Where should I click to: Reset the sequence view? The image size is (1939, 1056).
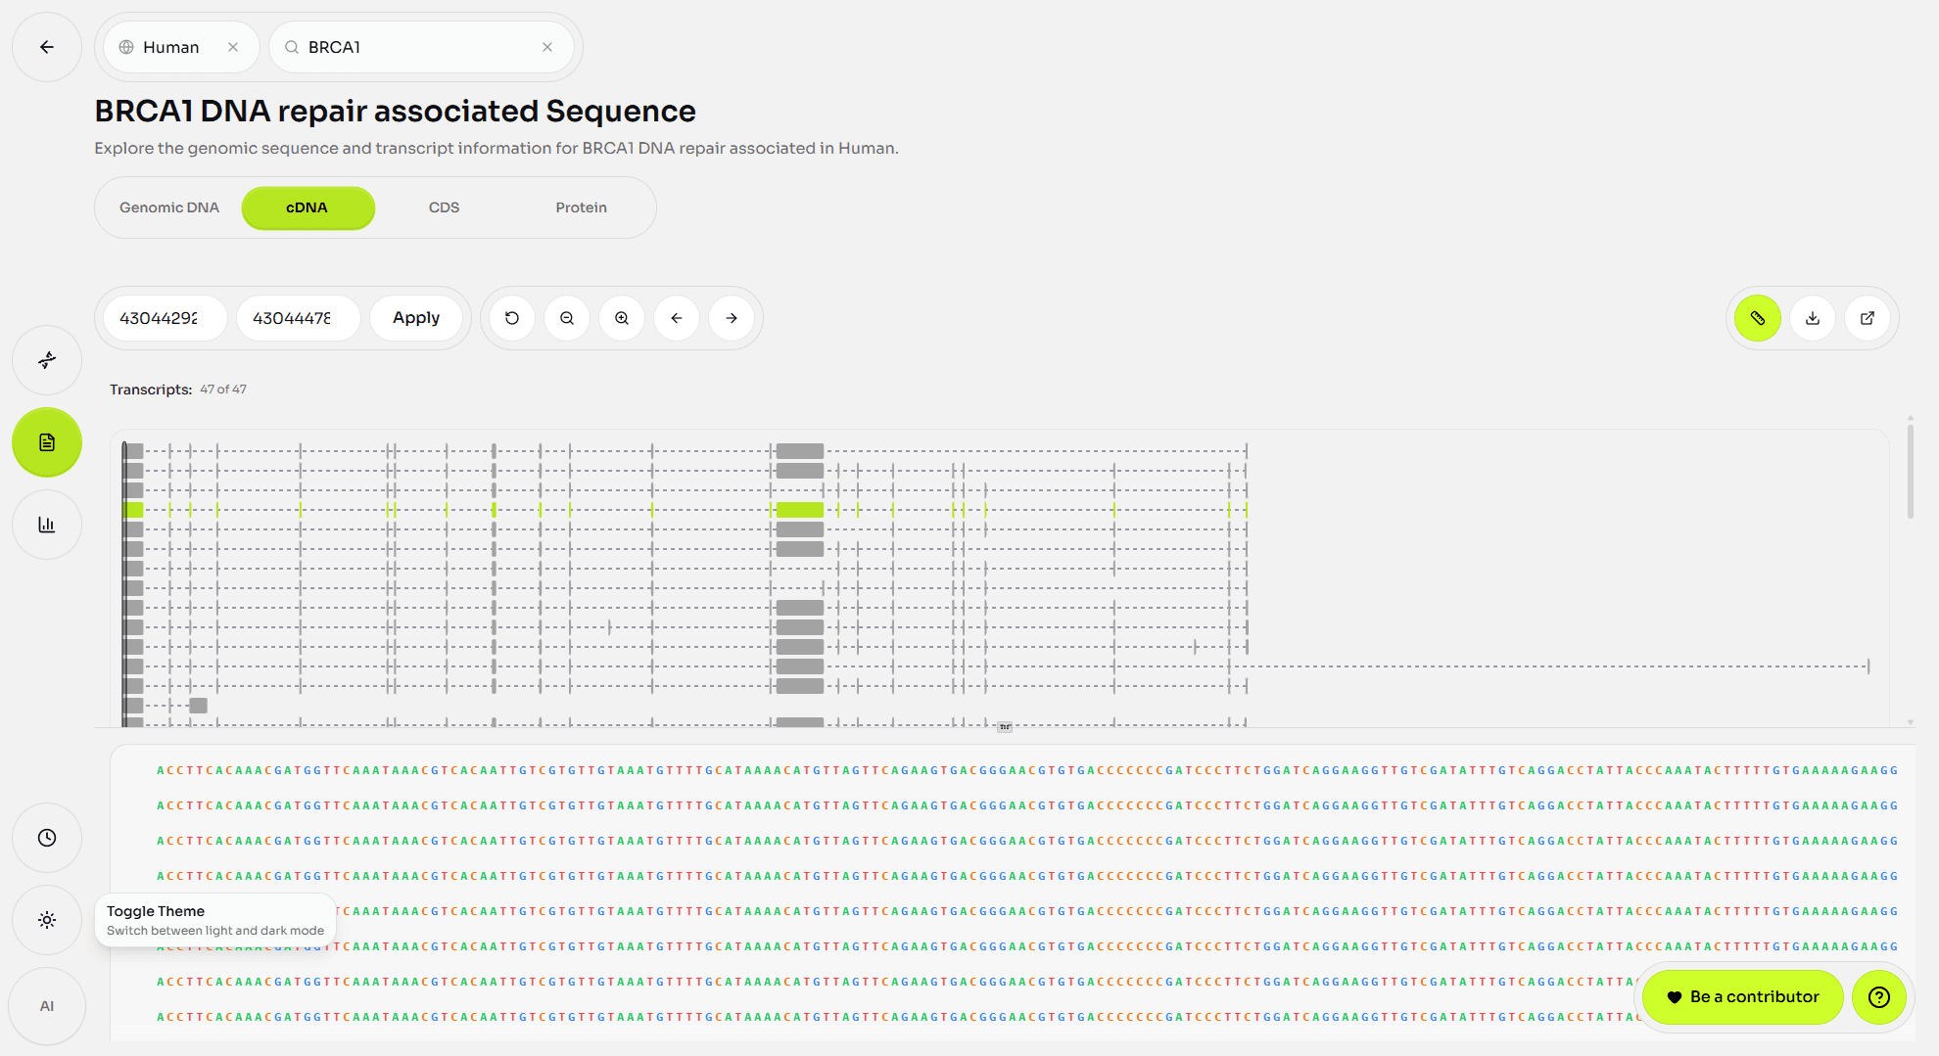click(512, 318)
